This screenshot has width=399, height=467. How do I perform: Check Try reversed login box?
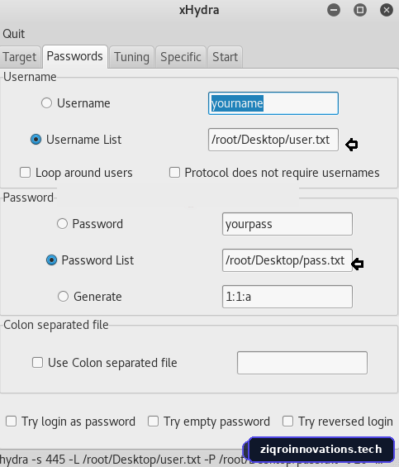click(288, 422)
